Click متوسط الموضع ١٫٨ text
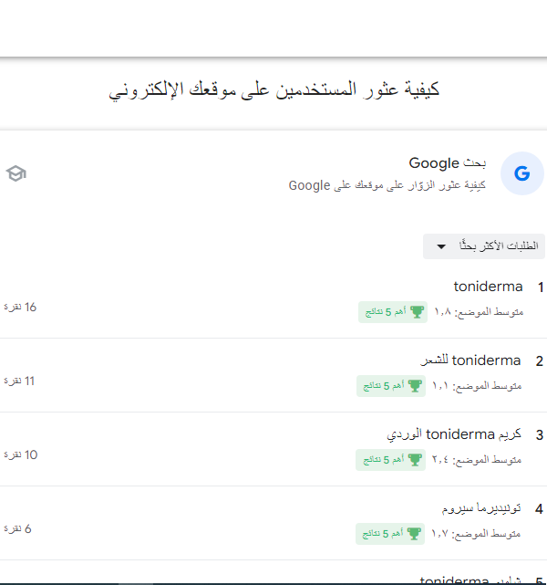This screenshot has height=585, width=547. [479, 311]
